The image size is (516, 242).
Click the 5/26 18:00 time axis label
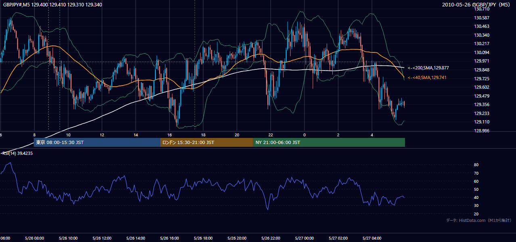click(x=203, y=238)
